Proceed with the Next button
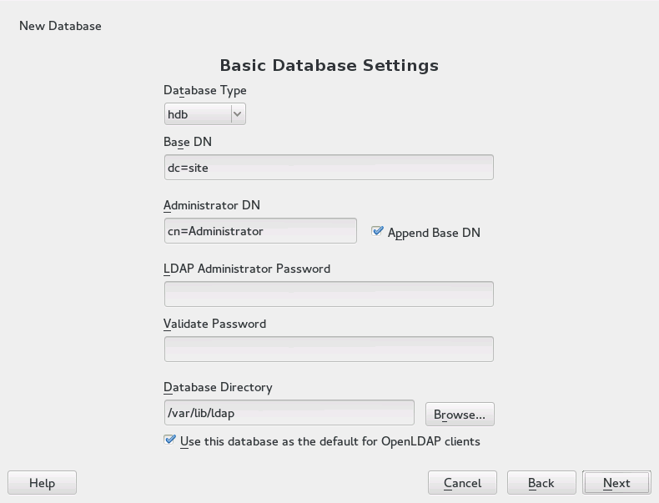Viewport: 659px width, 503px height. (616, 483)
